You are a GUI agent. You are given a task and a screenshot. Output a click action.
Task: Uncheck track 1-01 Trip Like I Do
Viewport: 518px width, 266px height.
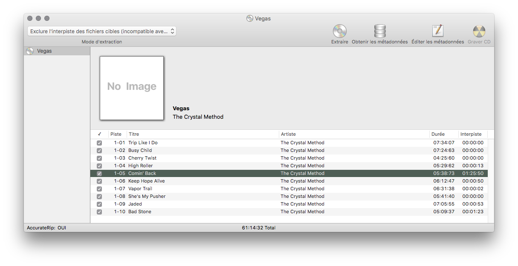click(x=99, y=143)
